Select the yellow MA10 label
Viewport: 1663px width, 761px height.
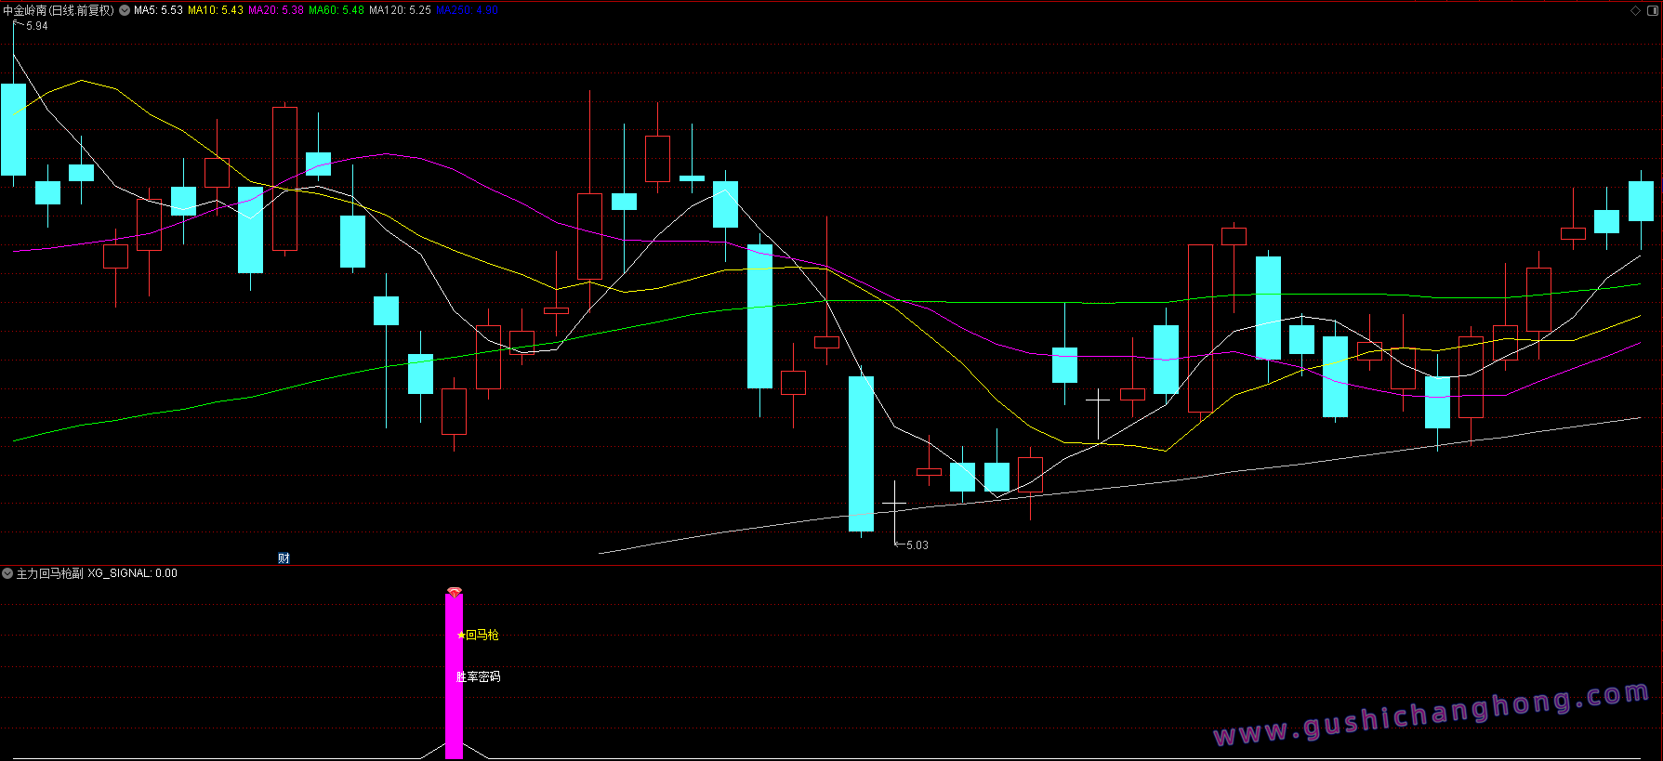click(216, 10)
